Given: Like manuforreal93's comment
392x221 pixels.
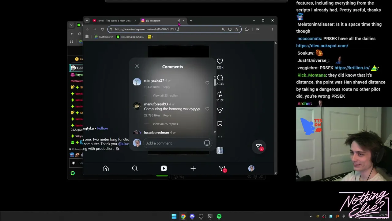Looking at the screenshot, I should pyautogui.click(x=207, y=109).
